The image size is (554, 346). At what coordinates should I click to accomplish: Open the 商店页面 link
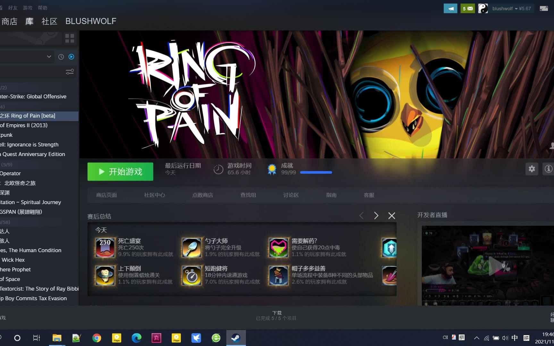click(x=106, y=195)
